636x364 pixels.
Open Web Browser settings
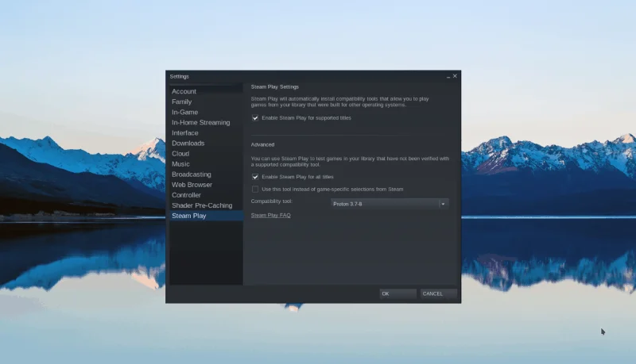point(206,185)
